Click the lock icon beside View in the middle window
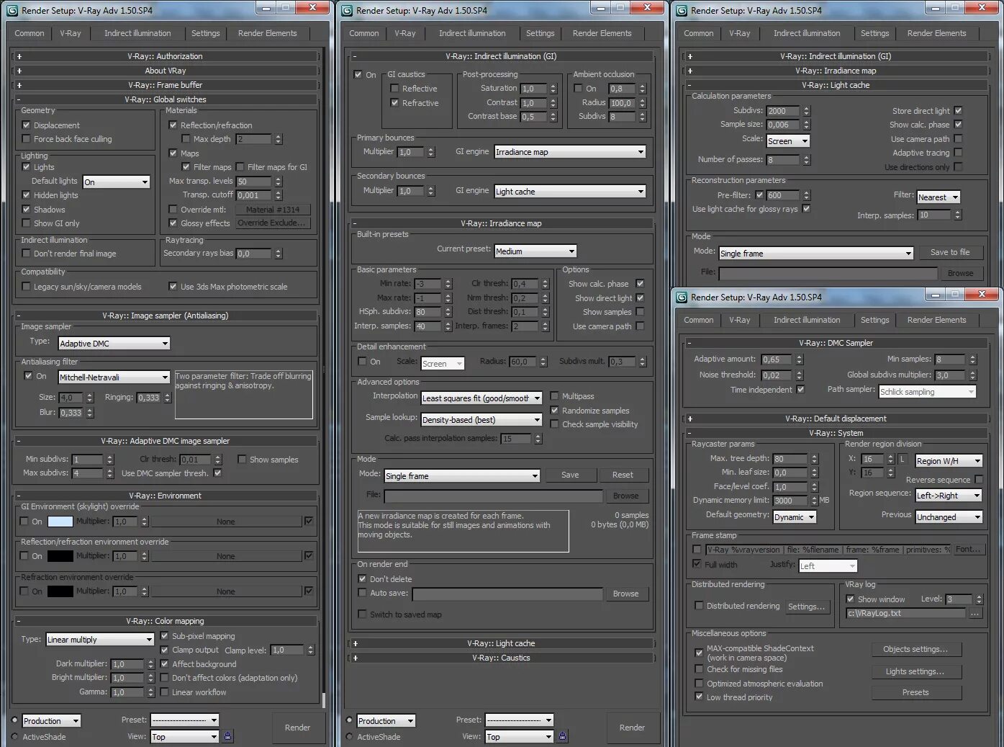 click(563, 736)
